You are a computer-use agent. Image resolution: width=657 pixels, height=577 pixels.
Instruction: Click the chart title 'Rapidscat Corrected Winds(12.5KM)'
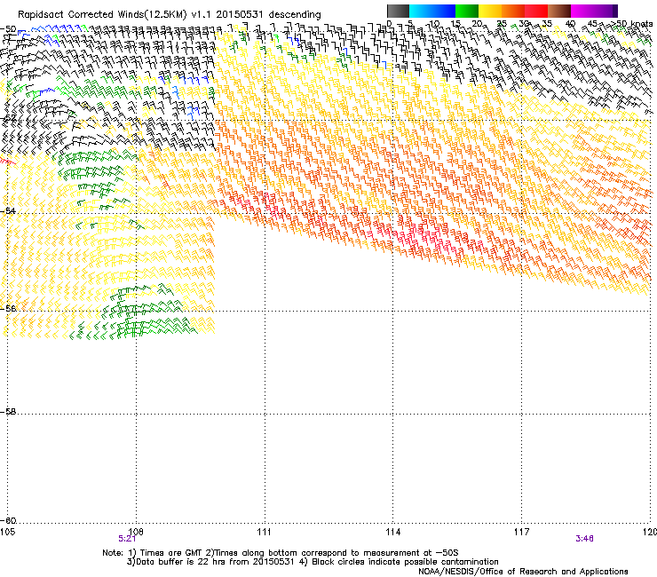(102, 15)
